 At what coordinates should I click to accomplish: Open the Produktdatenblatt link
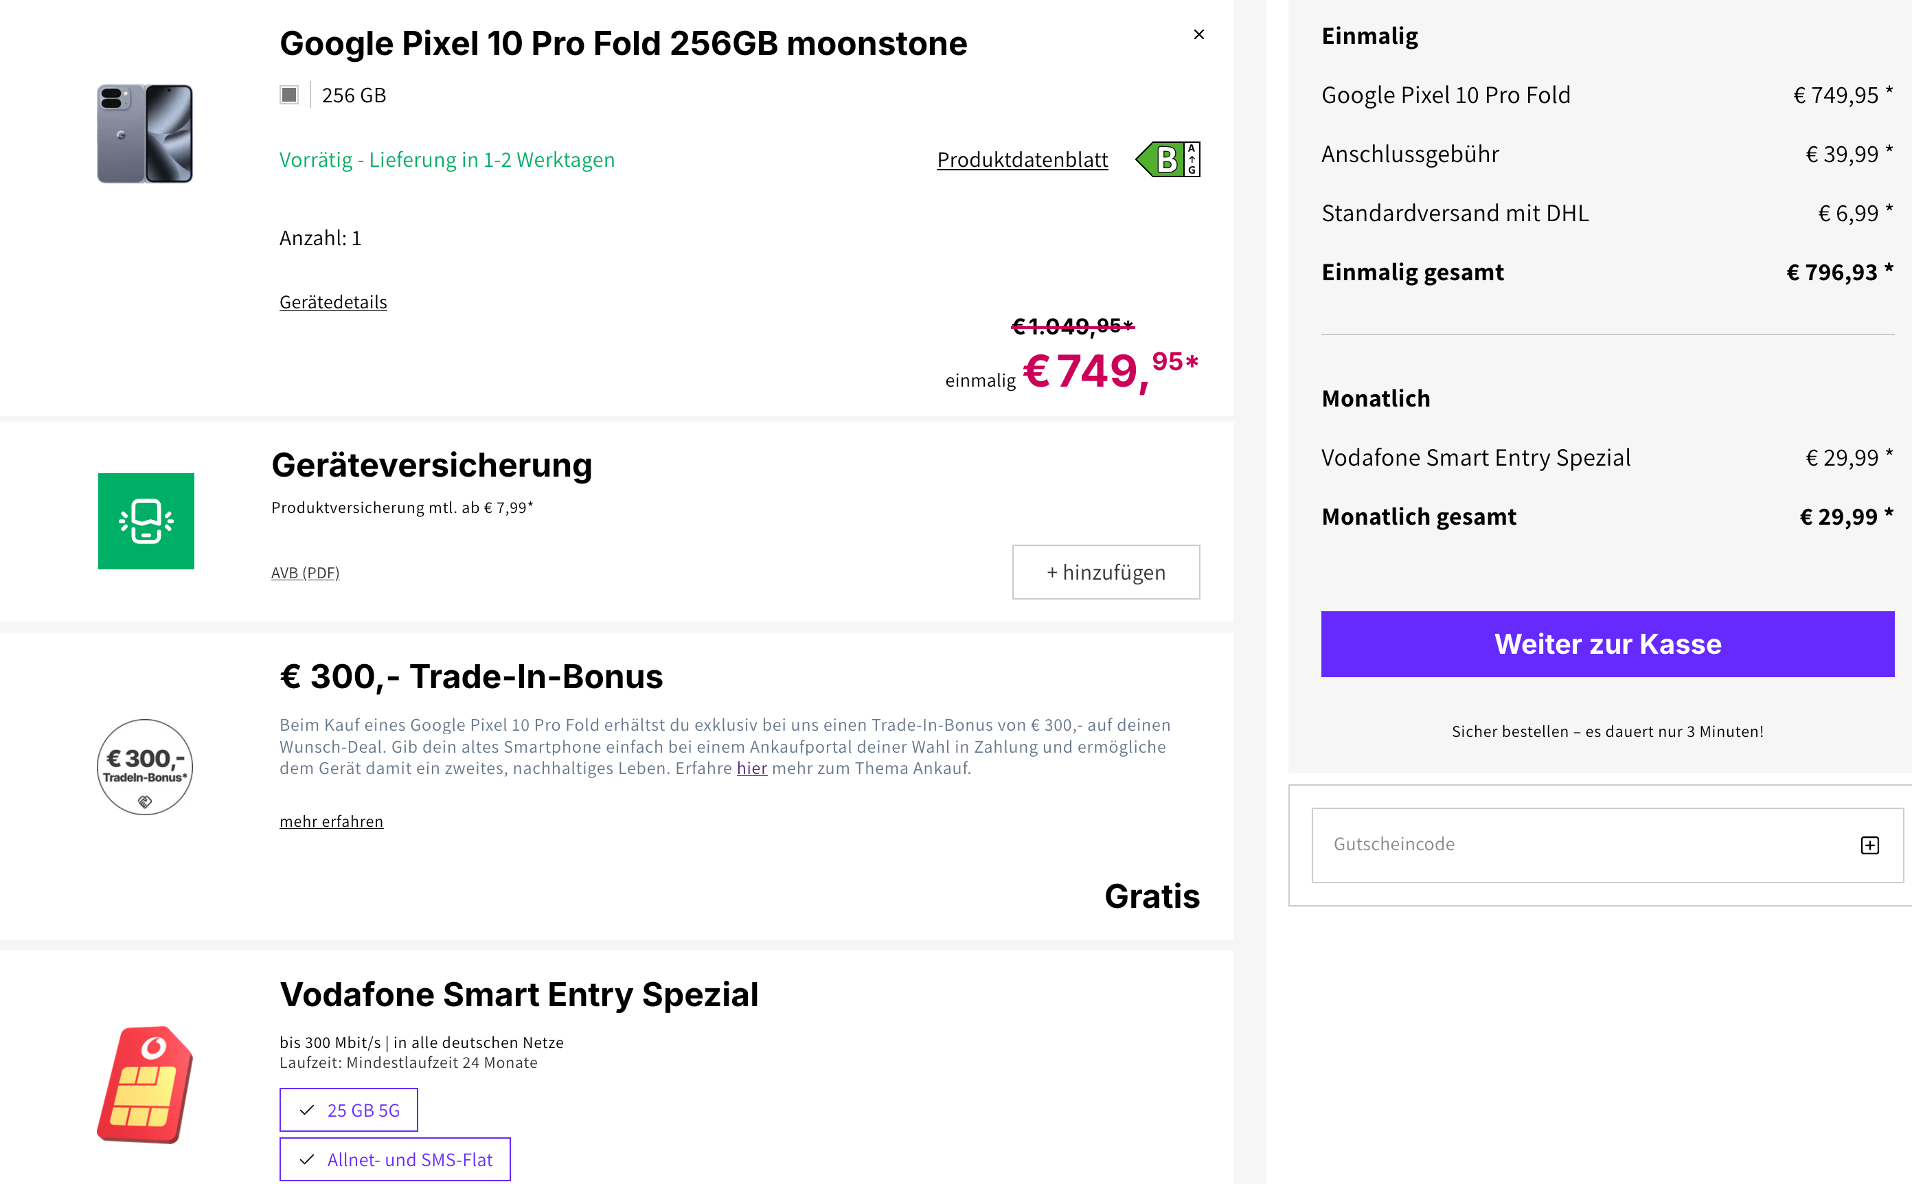pyautogui.click(x=1022, y=160)
